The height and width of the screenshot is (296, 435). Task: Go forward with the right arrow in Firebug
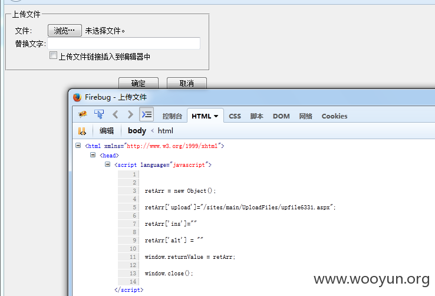(x=130, y=114)
